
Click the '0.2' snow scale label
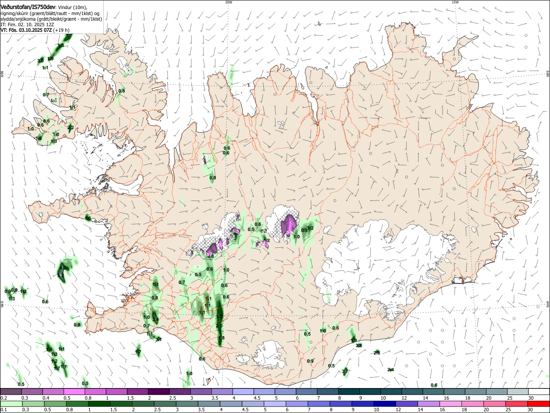tap(3, 398)
